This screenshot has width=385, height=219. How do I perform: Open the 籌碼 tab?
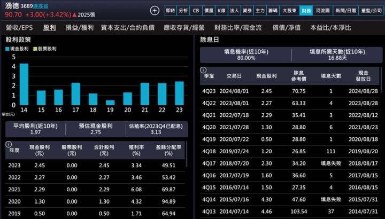[x=273, y=11]
